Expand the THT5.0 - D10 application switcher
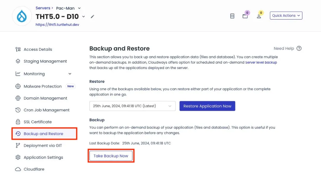Image resolution: width=321 pixels, height=187 pixels. coord(84,17)
